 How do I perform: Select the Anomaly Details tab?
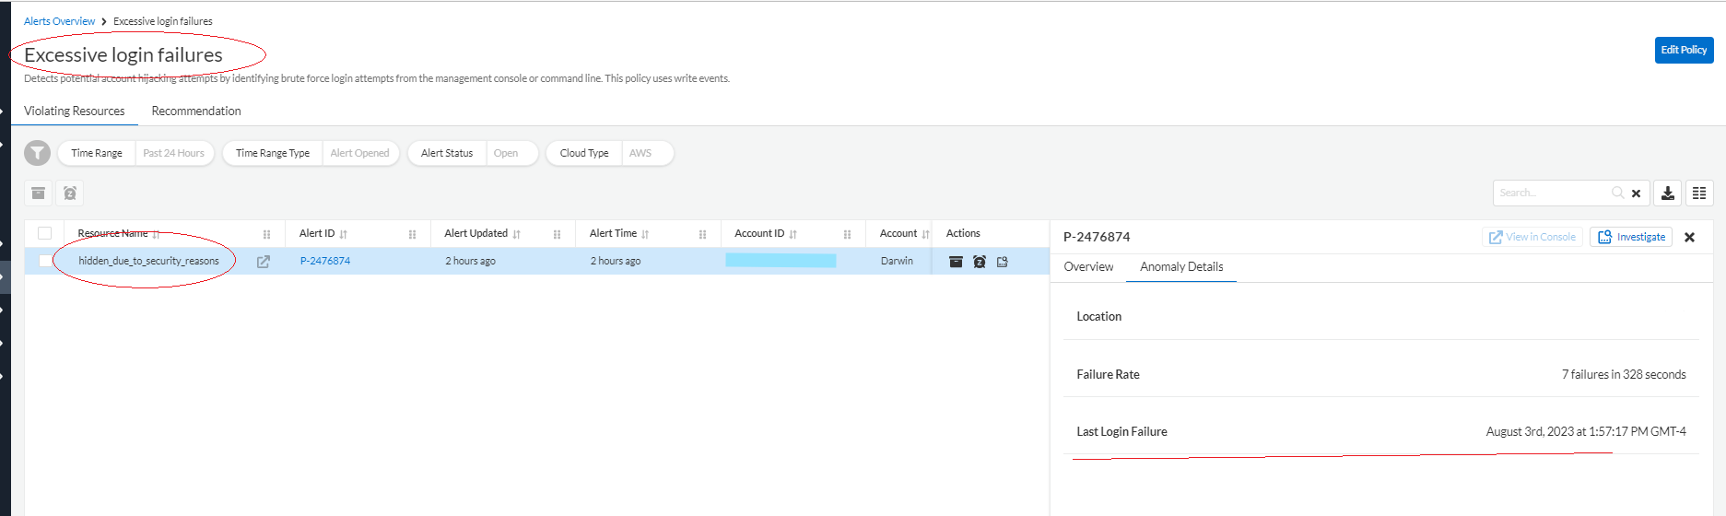pyautogui.click(x=1181, y=266)
